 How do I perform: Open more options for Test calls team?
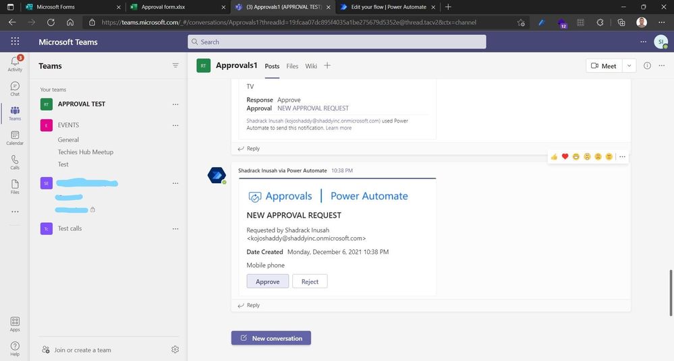pyautogui.click(x=175, y=229)
